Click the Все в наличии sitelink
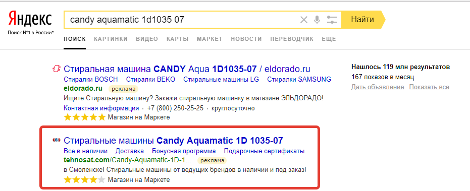 coord(85,151)
